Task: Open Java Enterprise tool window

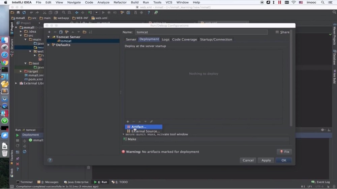Action: coord(76,182)
